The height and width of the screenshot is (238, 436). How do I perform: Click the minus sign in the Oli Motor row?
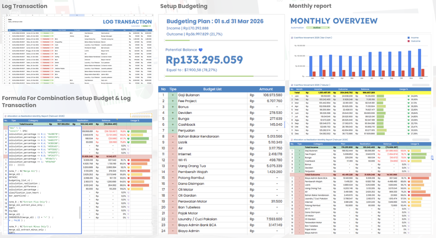tap(173, 189)
